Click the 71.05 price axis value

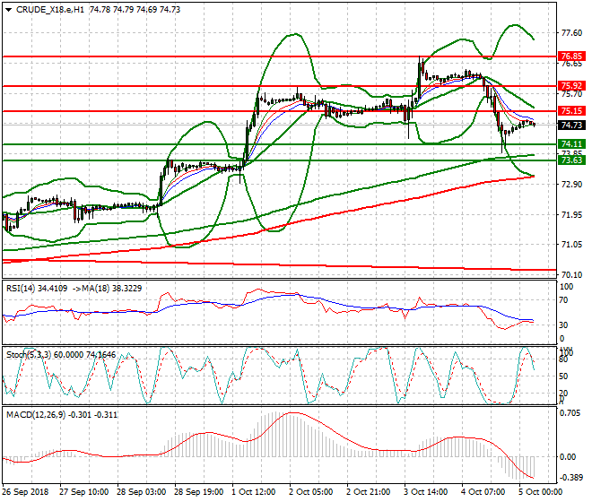[571, 245]
